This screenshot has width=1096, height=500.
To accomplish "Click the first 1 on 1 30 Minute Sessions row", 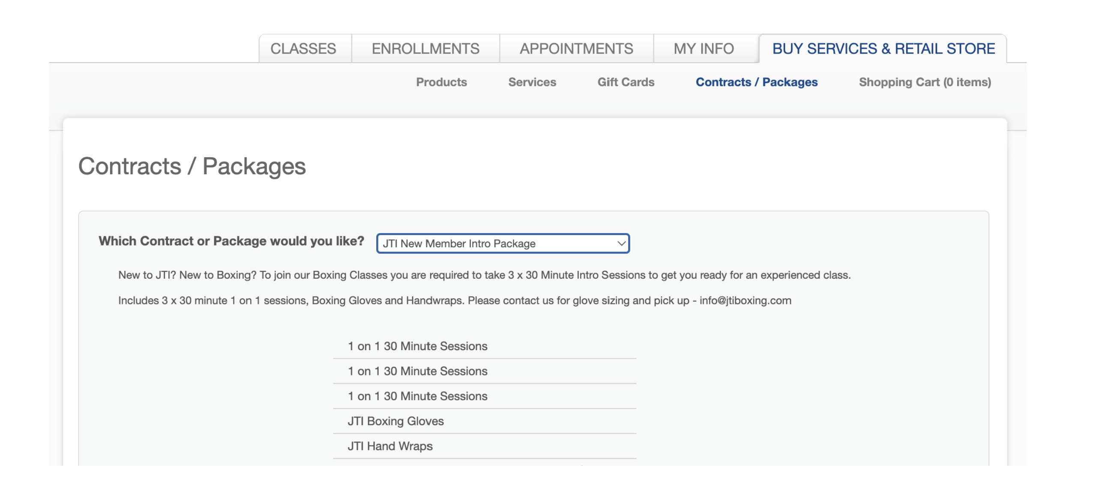I will [485, 346].
